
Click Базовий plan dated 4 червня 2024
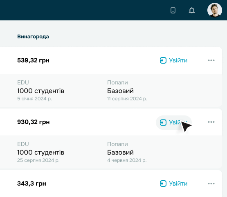(x=127, y=152)
